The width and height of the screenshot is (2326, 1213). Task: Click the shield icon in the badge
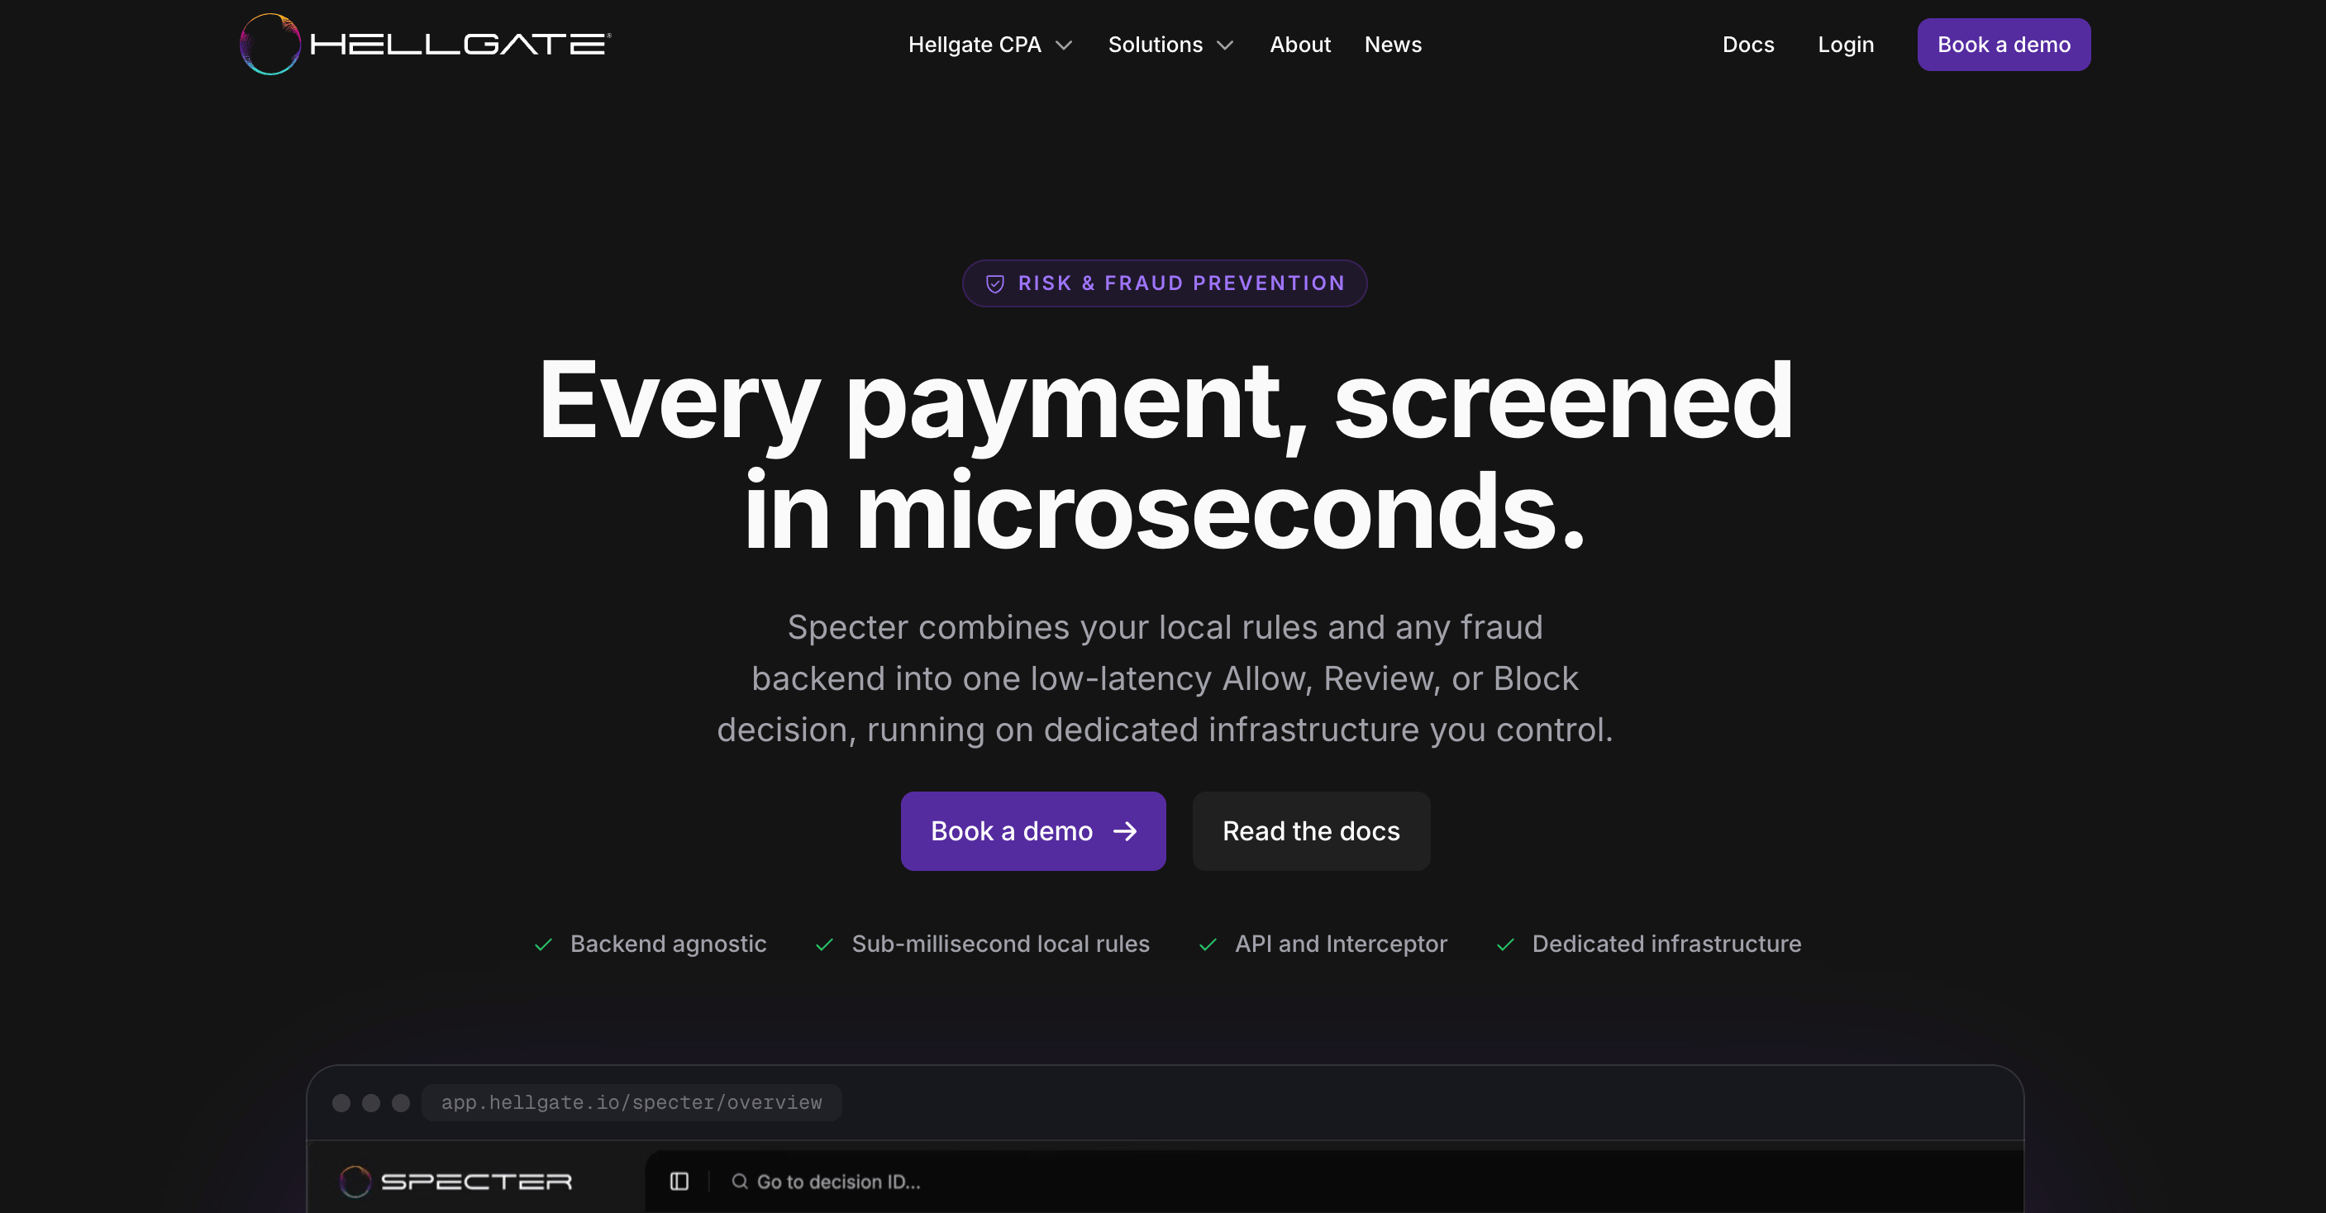pyautogui.click(x=994, y=283)
